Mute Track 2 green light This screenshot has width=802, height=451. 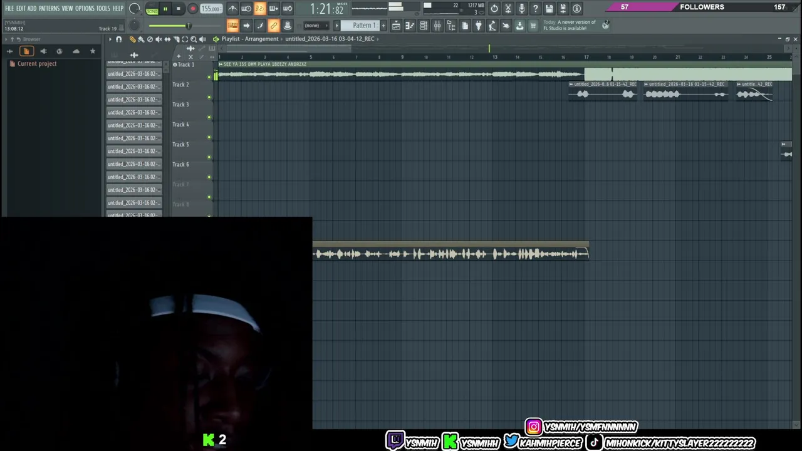(209, 97)
